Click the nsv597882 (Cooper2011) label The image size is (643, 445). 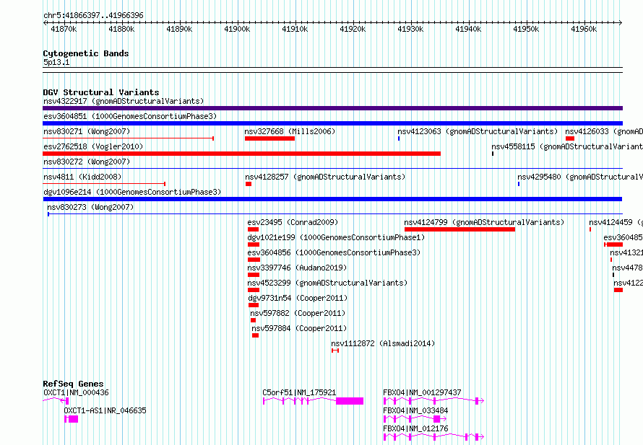click(x=298, y=313)
